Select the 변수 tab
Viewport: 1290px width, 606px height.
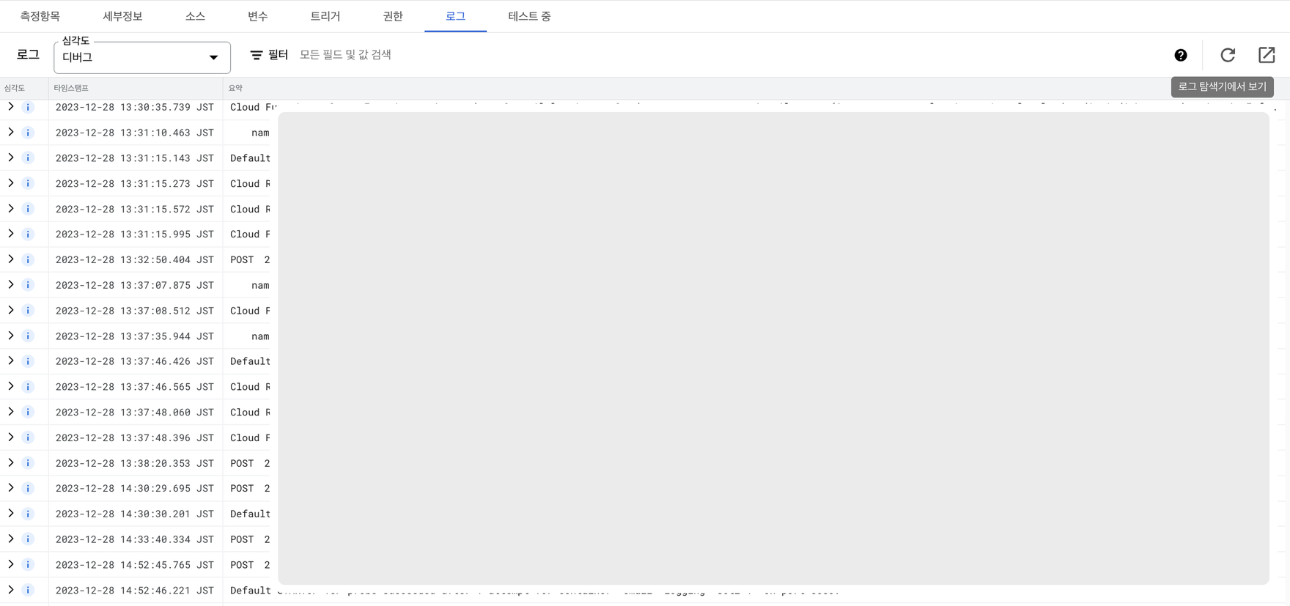[x=257, y=16]
